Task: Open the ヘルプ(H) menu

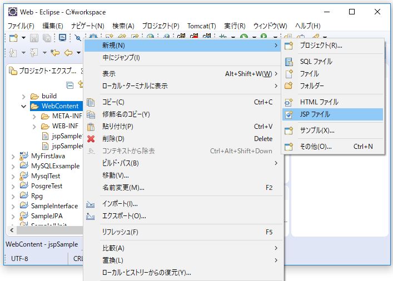Action: coord(308,26)
